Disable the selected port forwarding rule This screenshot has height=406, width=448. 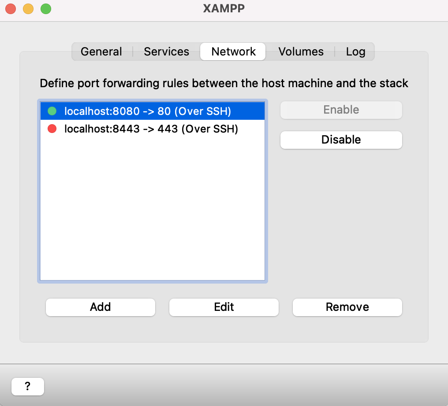(x=341, y=140)
